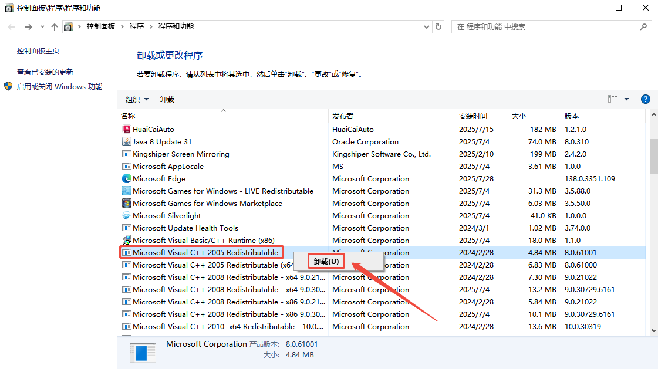Image resolution: width=658 pixels, height=369 pixels.
Task: Refresh the programs list
Action: coord(438,26)
